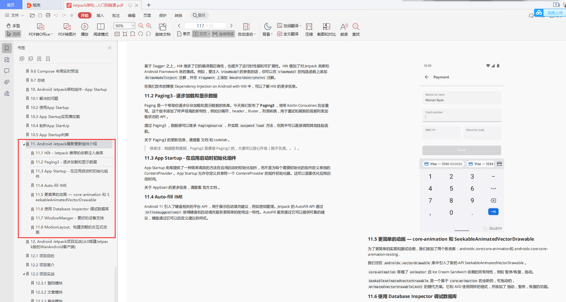Open a new tab with plus button

(x=149, y=5)
